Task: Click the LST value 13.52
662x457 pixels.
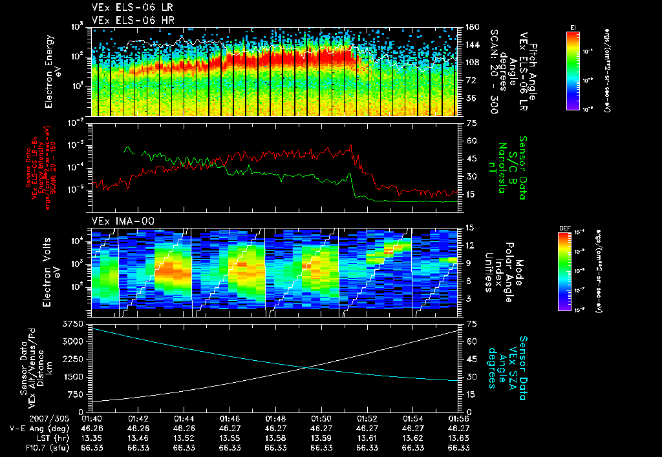Action: pyautogui.click(x=184, y=438)
